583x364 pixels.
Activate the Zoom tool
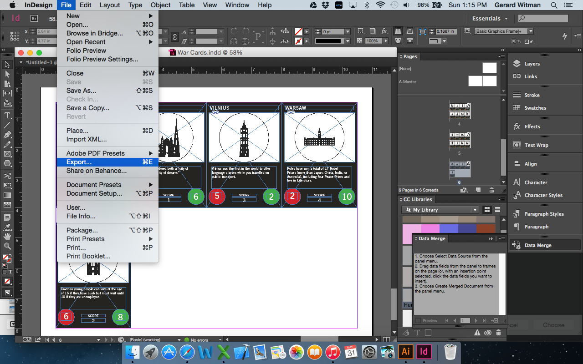pyautogui.click(x=7, y=246)
